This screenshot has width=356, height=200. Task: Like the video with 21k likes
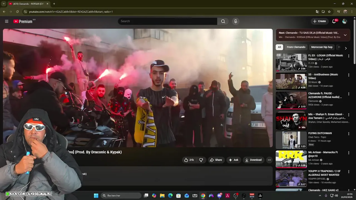point(189,160)
